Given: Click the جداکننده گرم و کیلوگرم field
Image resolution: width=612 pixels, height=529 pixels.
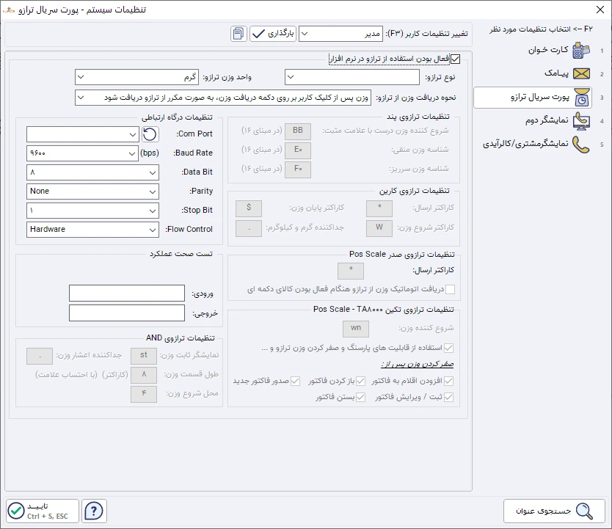Looking at the screenshot, I should tap(249, 228).
